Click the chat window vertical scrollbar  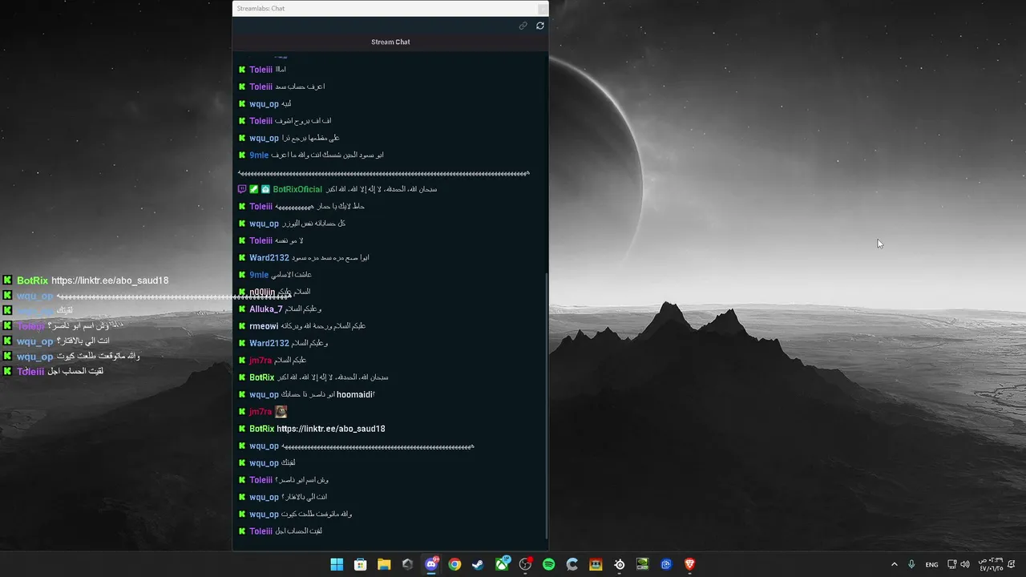click(x=547, y=405)
